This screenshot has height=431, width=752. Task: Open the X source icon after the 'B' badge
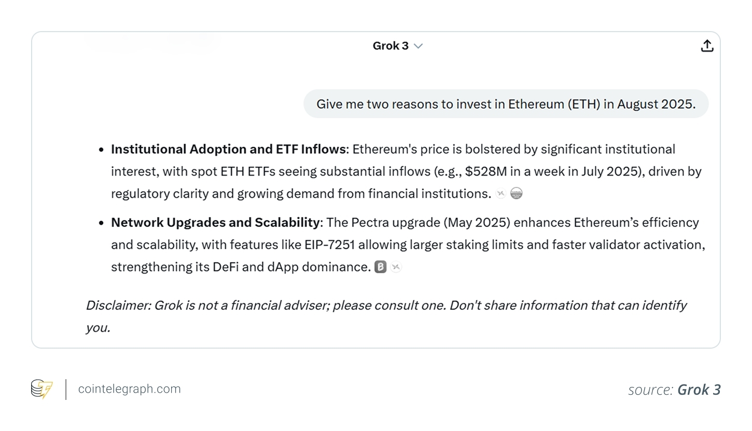coord(396,267)
